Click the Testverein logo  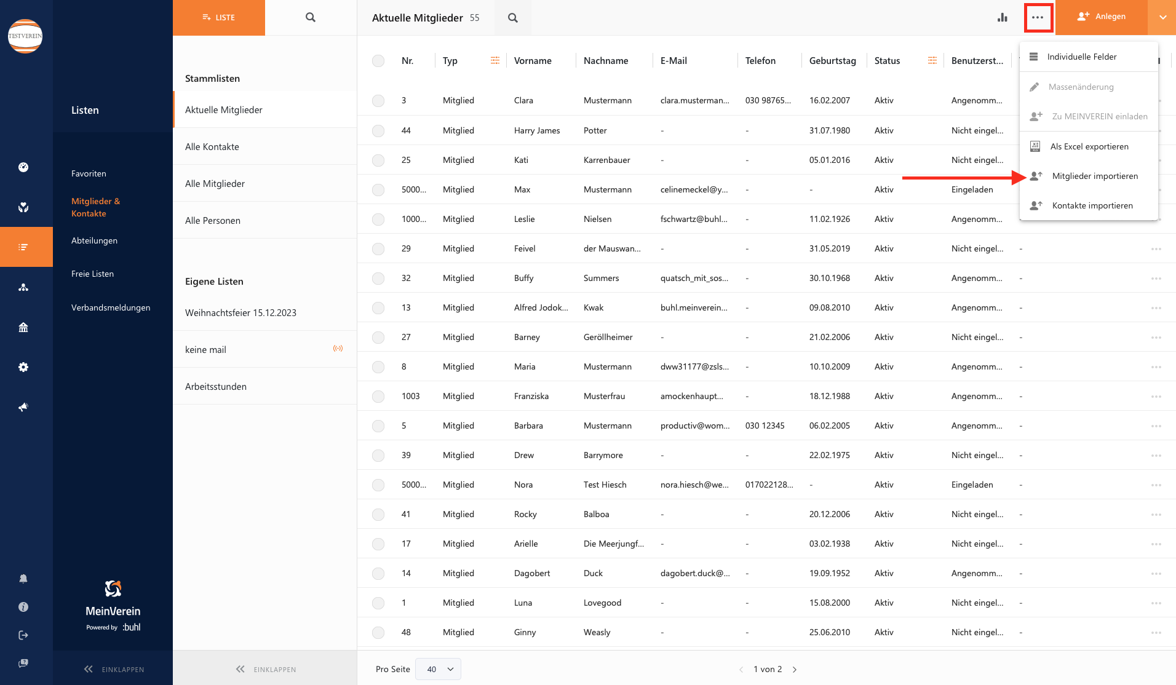(x=25, y=36)
